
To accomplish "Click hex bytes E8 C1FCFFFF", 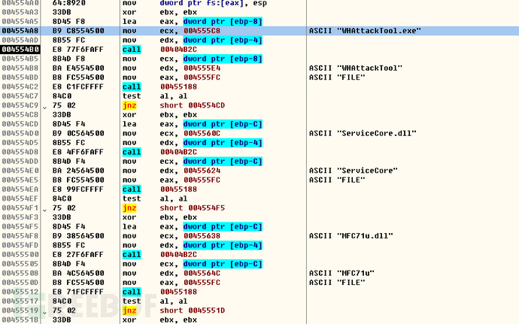I will pos(78,86).
